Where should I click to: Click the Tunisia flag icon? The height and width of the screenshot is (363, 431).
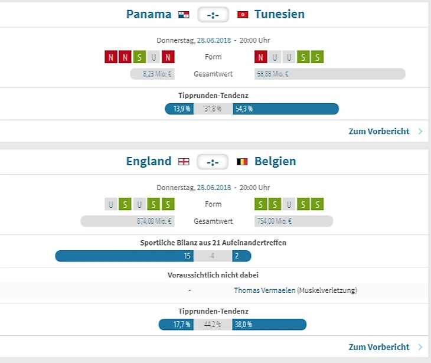(x=242, y=14)
